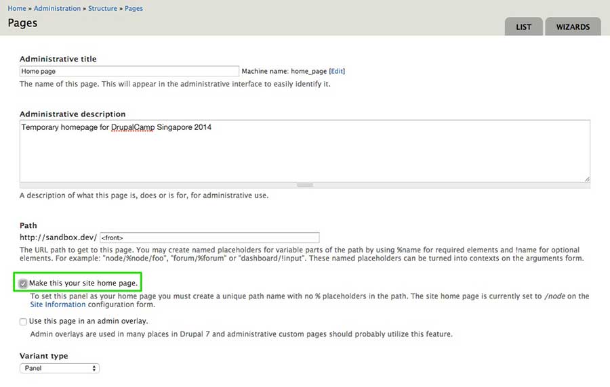Uncheck Make this your site home page
The height and width of the screenshot is (387, 610).
pyautogui.click(x=24, y=283)
